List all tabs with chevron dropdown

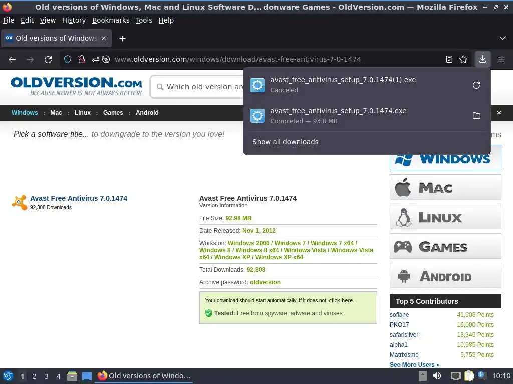pos(503,38)
